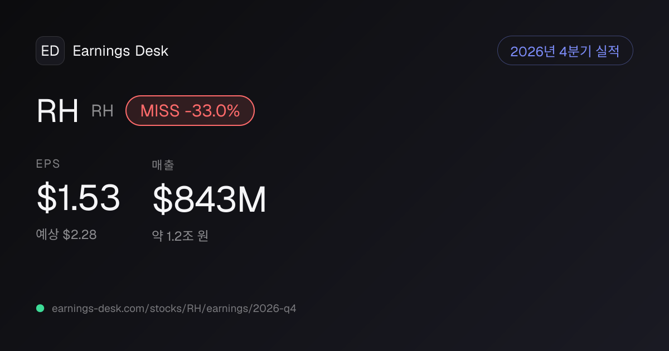The height and width of the screenshot is (351, 669).
Task: Select the 2026년 4분기 실적 badge
Action: [x=565, y=51]
